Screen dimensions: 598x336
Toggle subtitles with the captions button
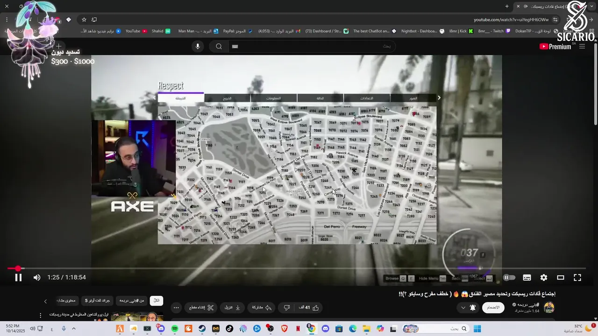click(527, 278)
